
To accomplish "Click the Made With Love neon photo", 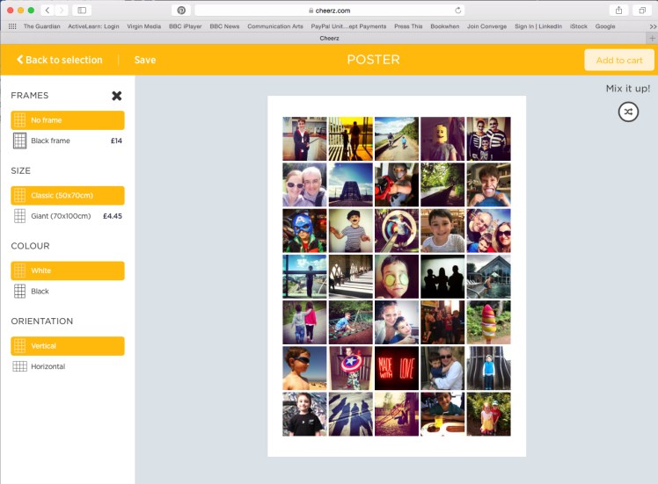I will (397, 368).
